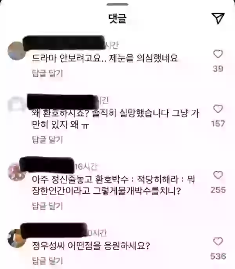Tap the '댓글' header title
Screen dimensions: 235x269
[x=117, y=18]
